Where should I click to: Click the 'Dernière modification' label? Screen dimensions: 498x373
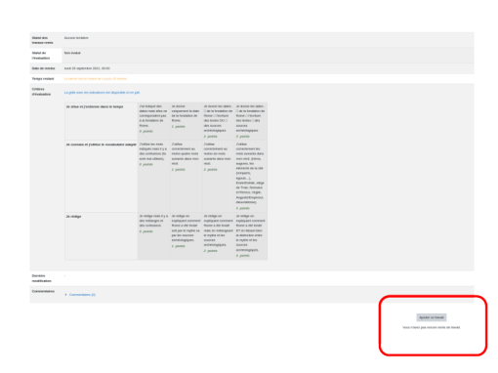coord(42,278)
